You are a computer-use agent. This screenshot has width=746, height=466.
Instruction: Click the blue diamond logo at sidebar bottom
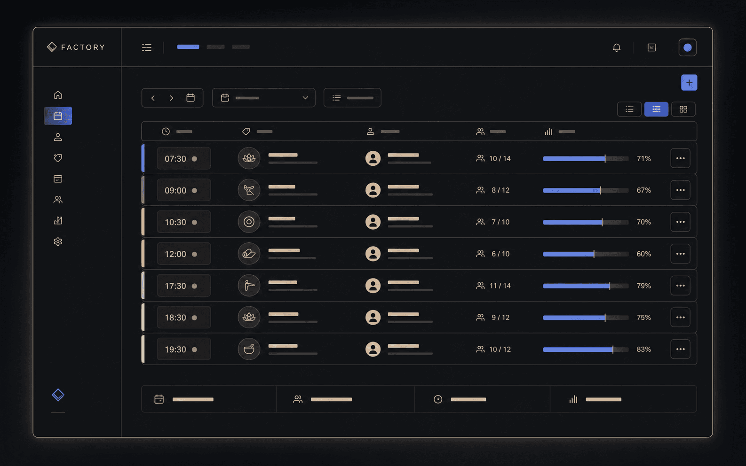(x=58, y=395)
